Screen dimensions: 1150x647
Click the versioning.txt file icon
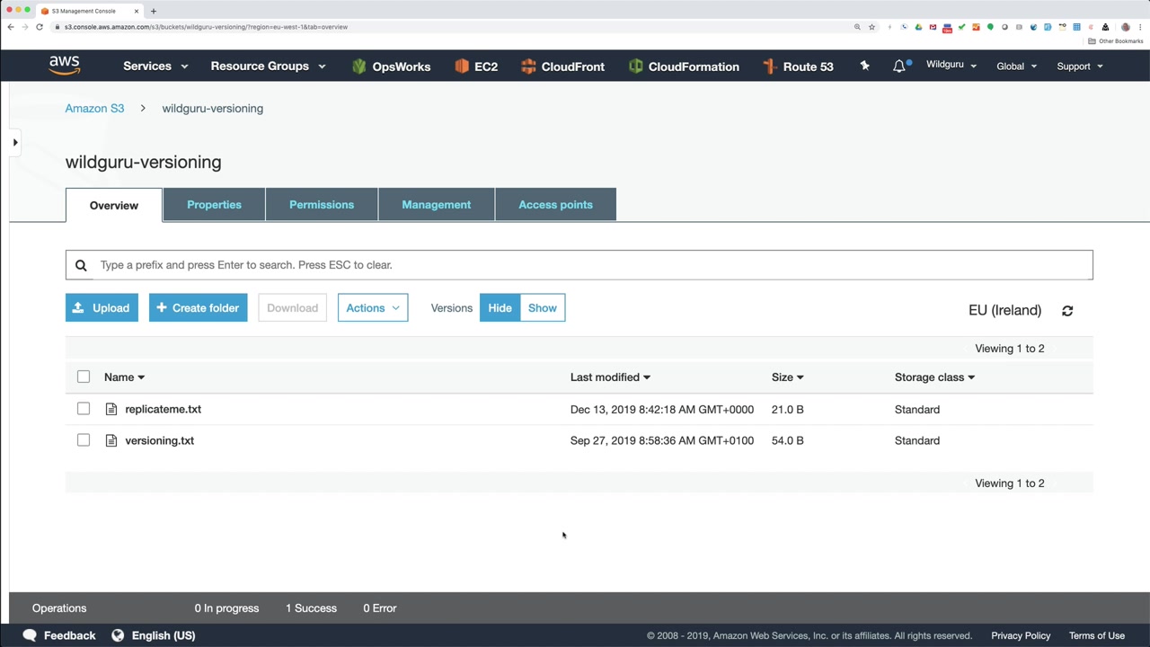point(111,440)
